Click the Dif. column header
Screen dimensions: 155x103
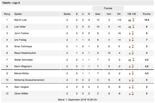tap(119, 14)
